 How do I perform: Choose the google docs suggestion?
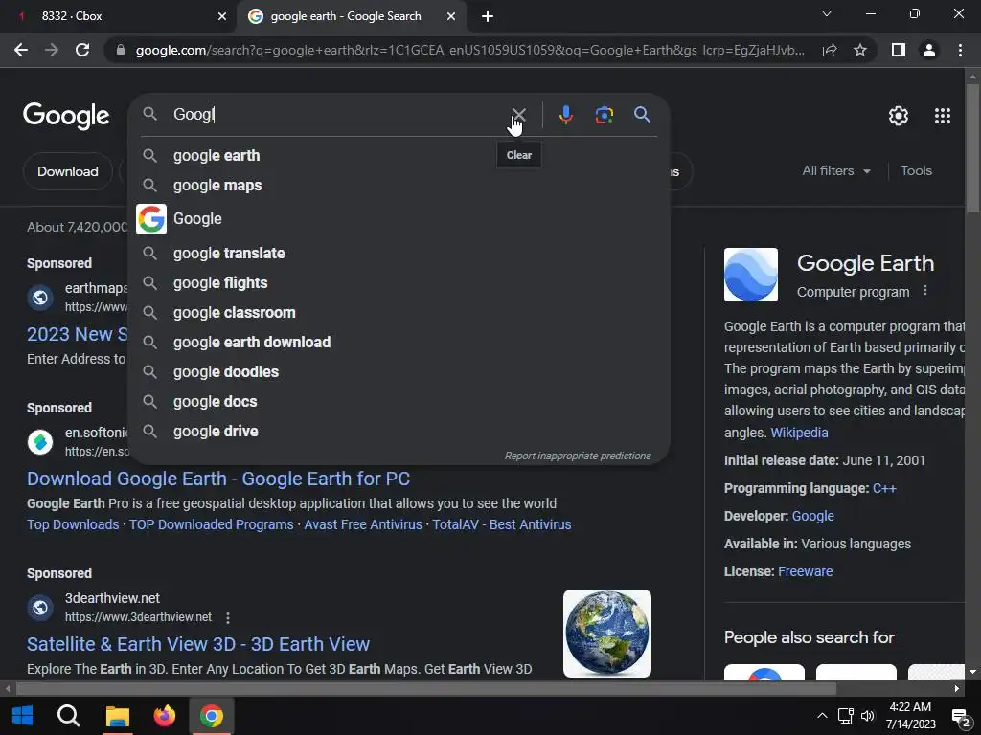tap(399, 402)
